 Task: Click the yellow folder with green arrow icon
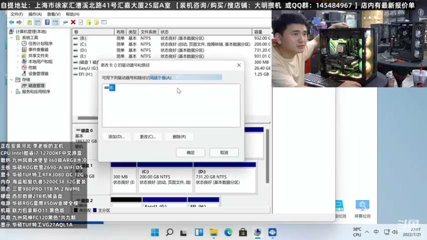pos(89,22)
